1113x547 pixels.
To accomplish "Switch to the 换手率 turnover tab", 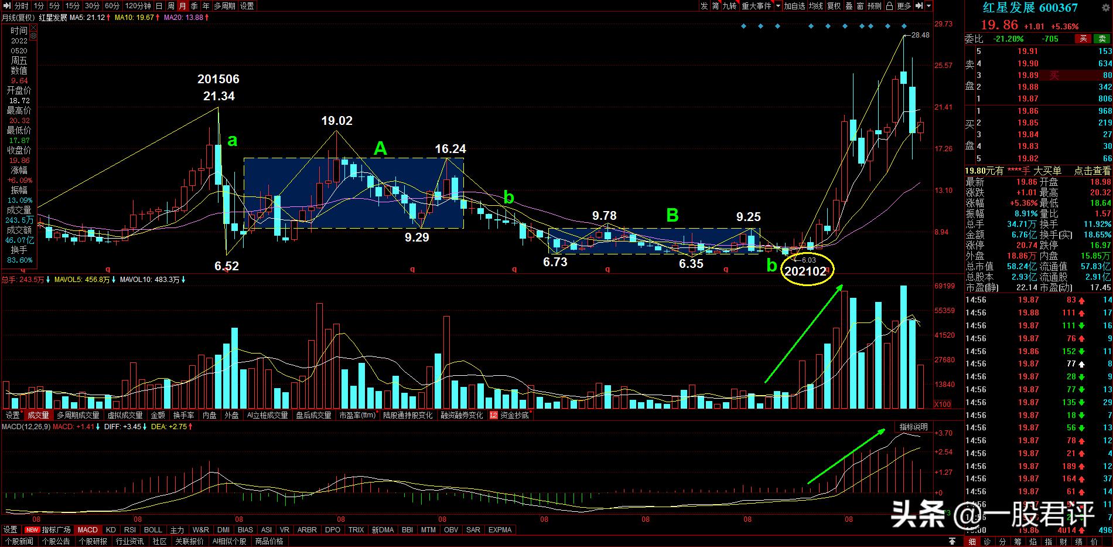I will 183,415.
